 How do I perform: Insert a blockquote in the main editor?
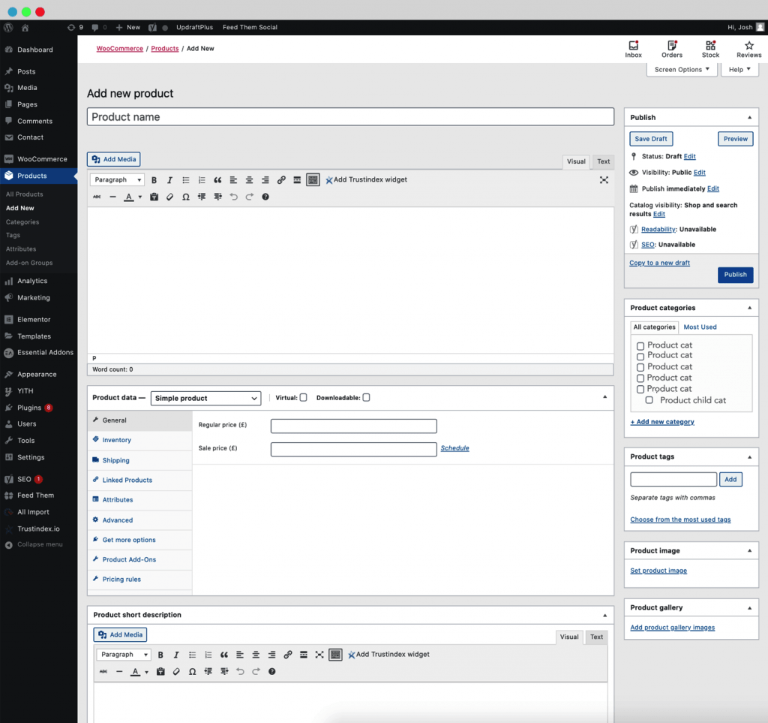pos(217,179)
